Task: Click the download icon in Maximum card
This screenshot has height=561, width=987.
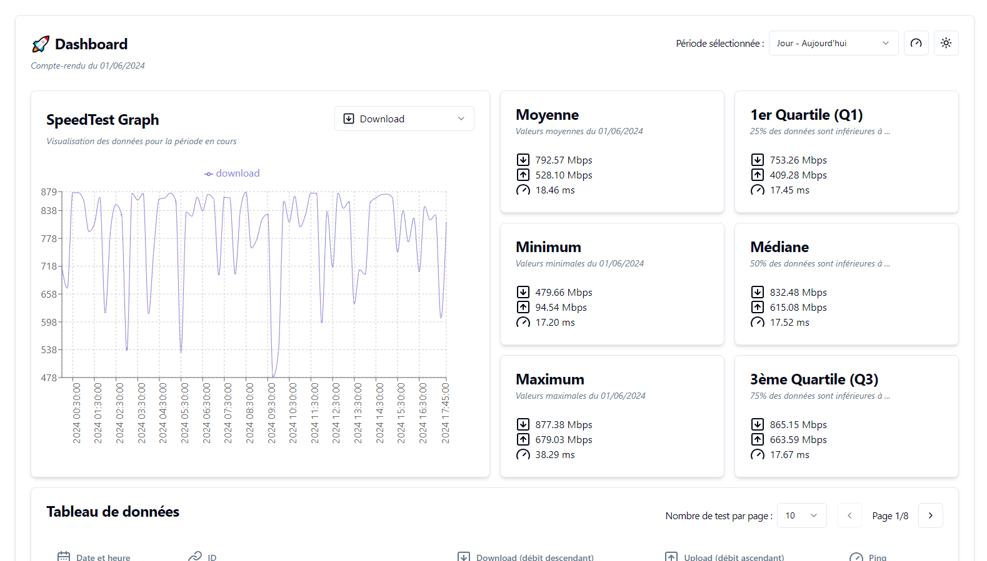Action: (523, 424)
